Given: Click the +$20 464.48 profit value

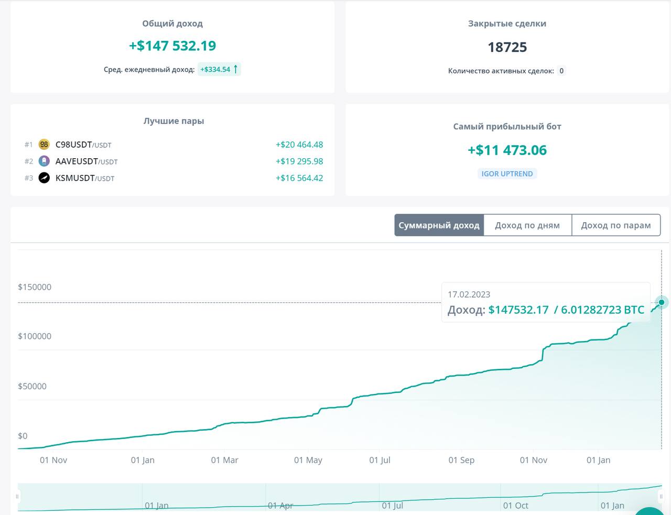Looking at the screenshot, I should 299,145.
